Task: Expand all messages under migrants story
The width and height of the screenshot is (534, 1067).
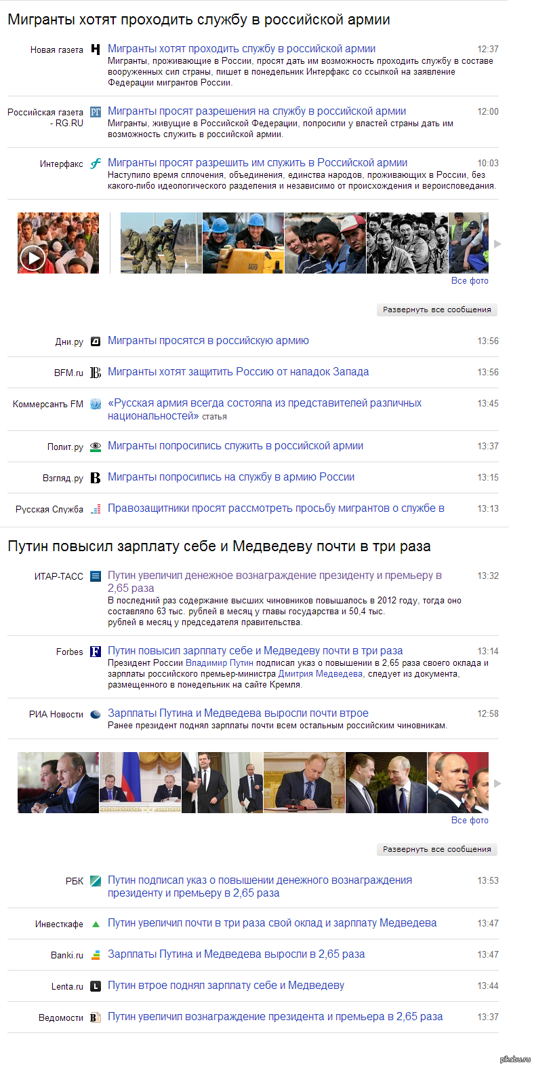Action: (437, 310)
